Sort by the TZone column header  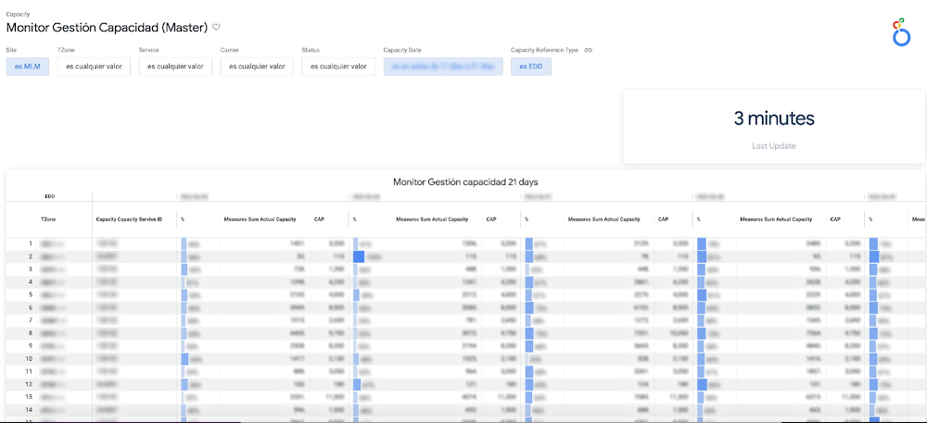(x=48, y=219)
